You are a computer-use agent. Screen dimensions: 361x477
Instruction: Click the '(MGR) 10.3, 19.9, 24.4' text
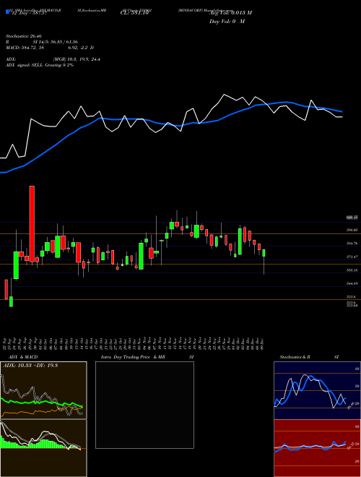(77, 59)
